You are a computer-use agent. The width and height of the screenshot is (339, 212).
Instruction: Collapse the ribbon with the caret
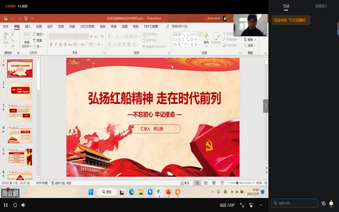click(x=265, y=53)
